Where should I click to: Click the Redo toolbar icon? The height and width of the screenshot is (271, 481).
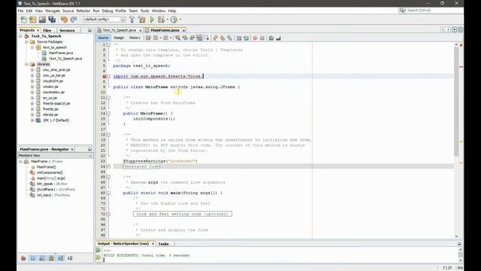(74, 20)
